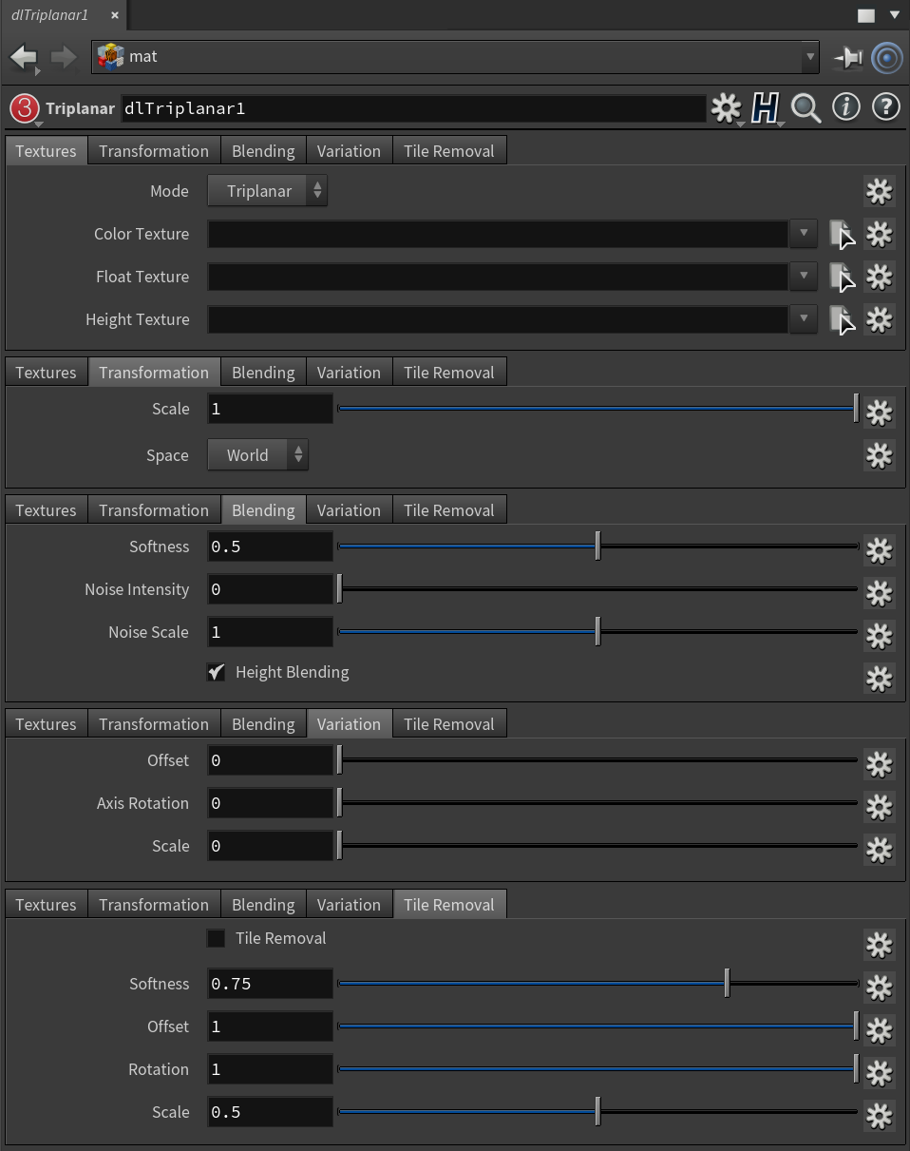Image resolution: width=910 pixels, height=1151 pixels.
Task: Disable the Height Blending checkbox
Action: tap(217, 672)
